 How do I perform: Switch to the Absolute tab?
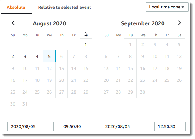tap(16, 7)
